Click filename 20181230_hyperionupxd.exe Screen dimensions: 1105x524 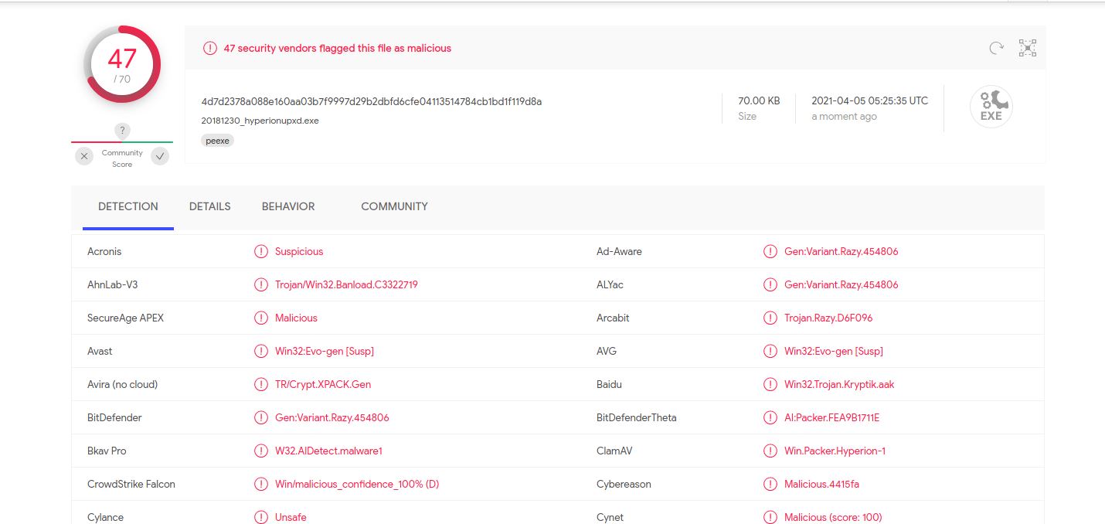(x=260, y=121)
